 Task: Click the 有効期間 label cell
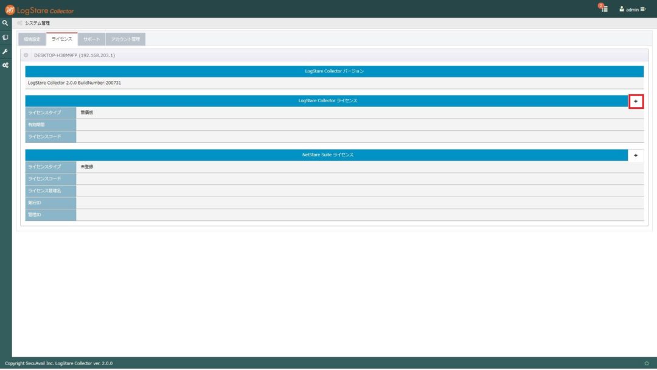coord(50,125)
